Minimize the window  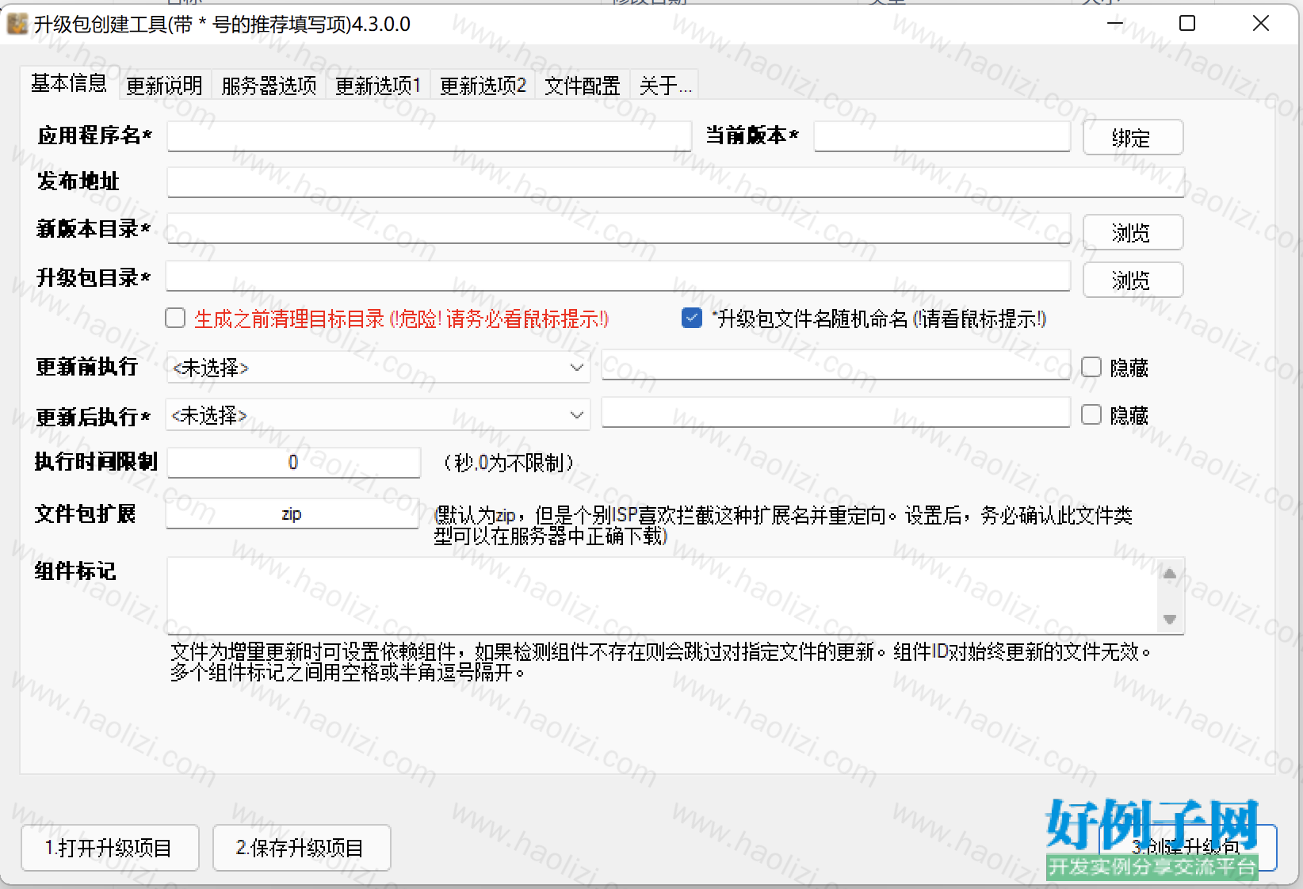click(x=1115, y=24)
